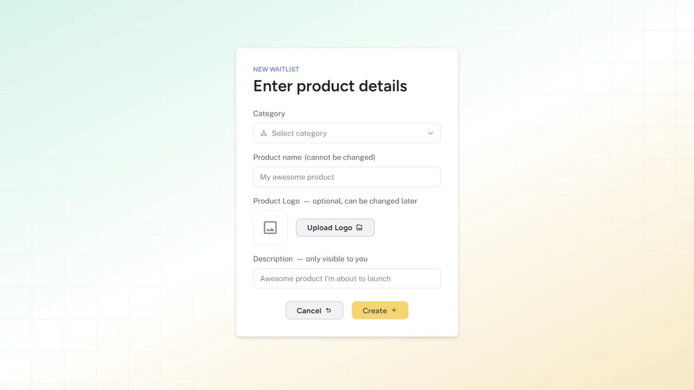Click the Select category combo box field
This screenshot has width=694, height=390.
pos(347,133)
